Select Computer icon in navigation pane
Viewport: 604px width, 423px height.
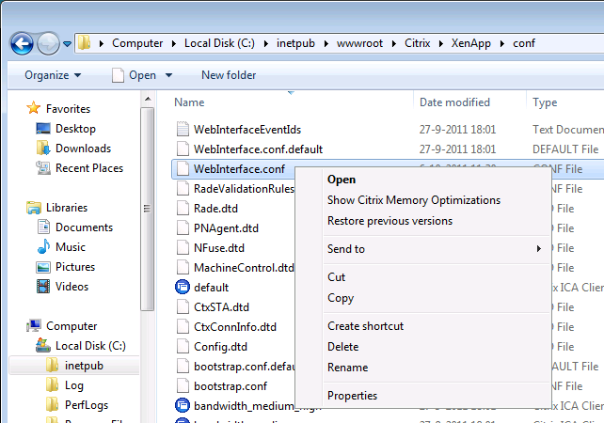tap(34, 325)
